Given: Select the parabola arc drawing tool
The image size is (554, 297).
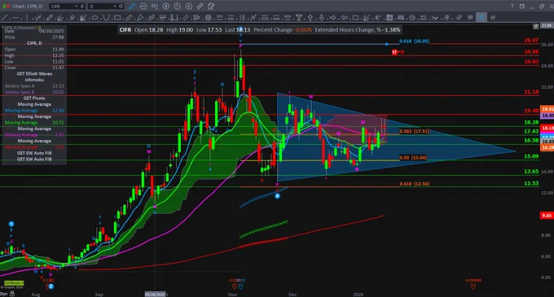Looking at the screenshot, I should pyautogui.click(x=106, y=17).
